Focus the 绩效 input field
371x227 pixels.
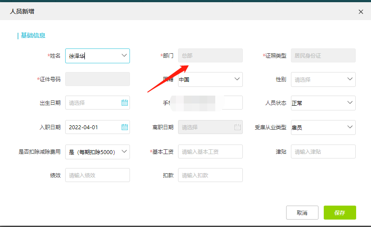(x=98, y=175)
